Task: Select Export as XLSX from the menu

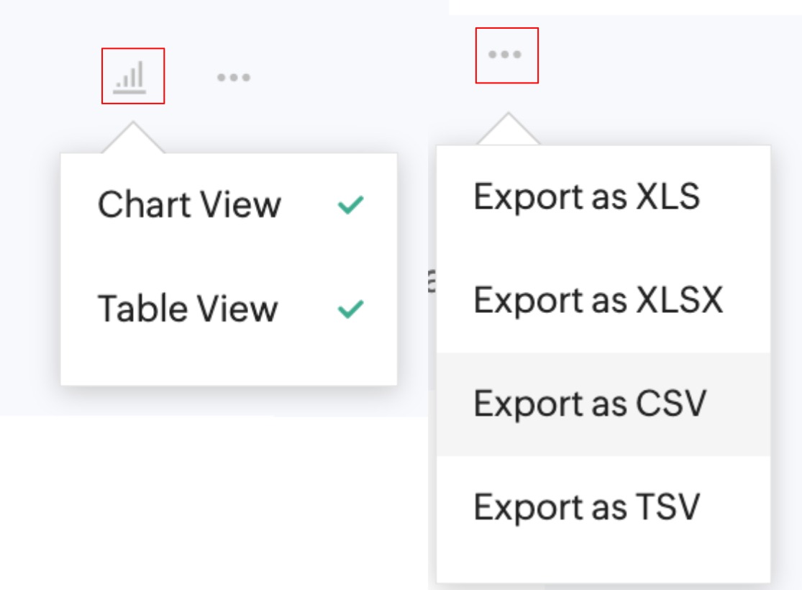Action: pos(598,300)
